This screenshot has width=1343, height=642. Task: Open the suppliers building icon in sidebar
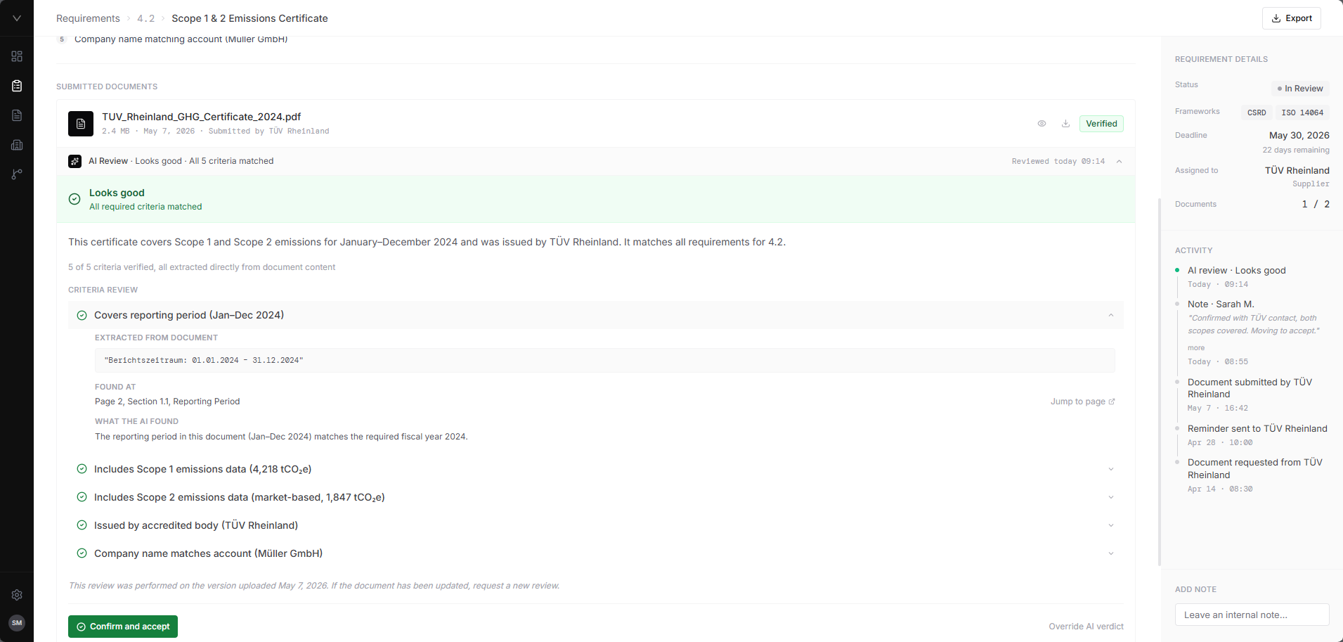coord(17,145)
